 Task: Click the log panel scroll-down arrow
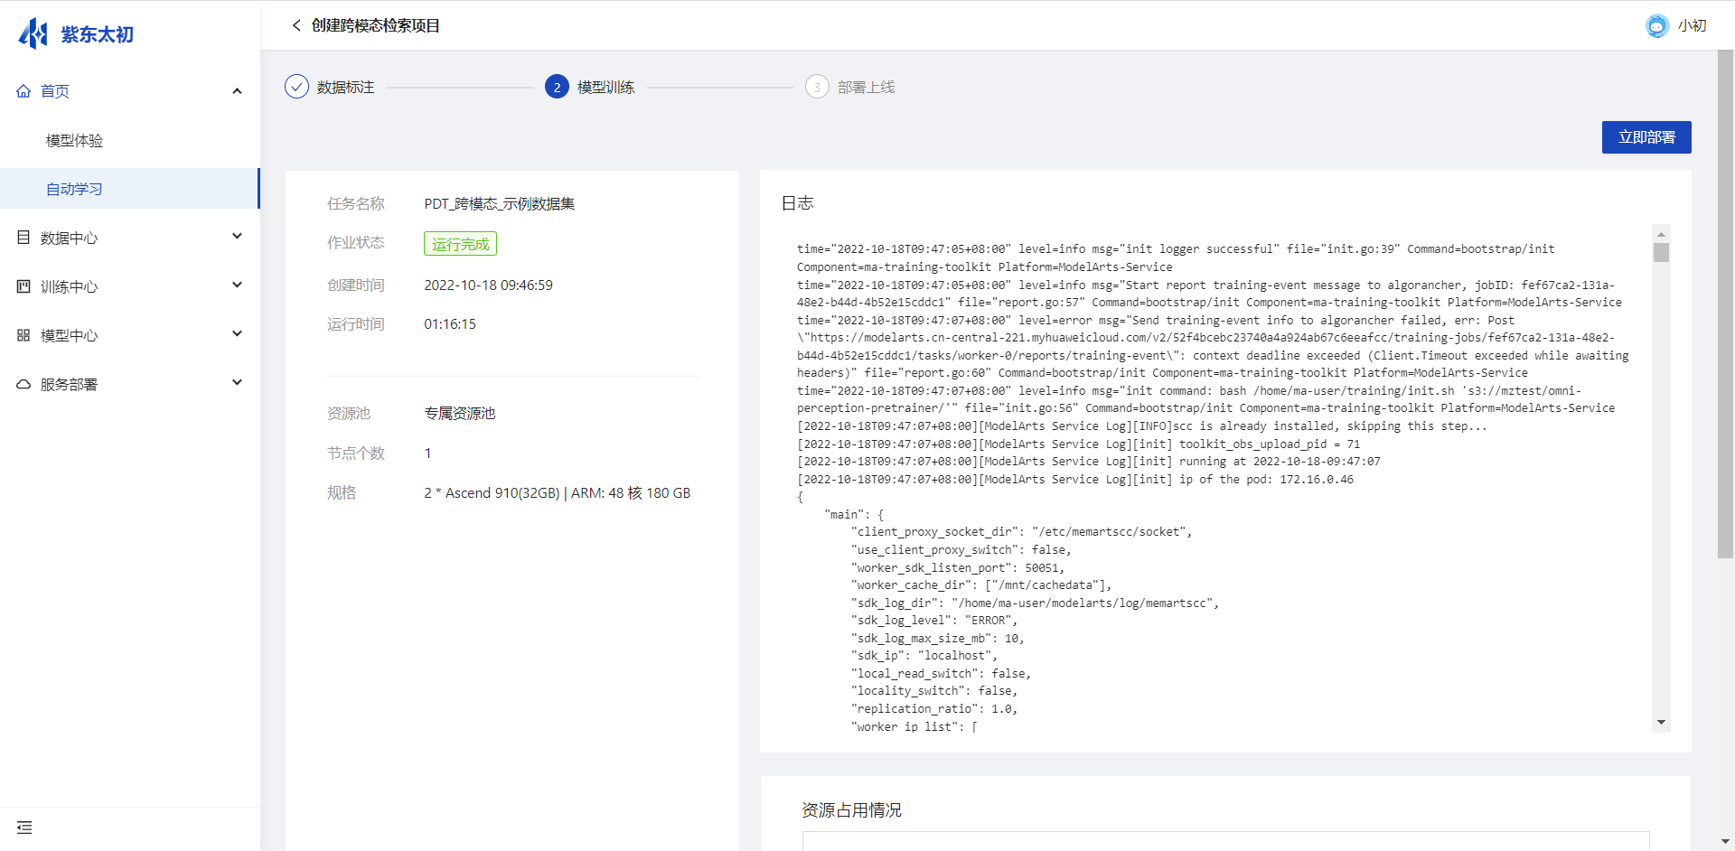coord(1661,722)
